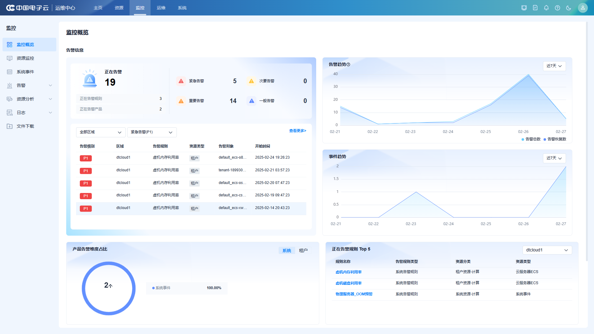Go to 系统 top menu
Viewport: 594px width, 334px height.
point(182,8)
